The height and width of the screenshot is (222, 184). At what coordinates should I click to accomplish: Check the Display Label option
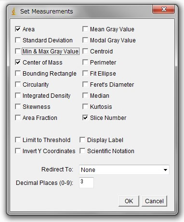[x=82, y=140]
